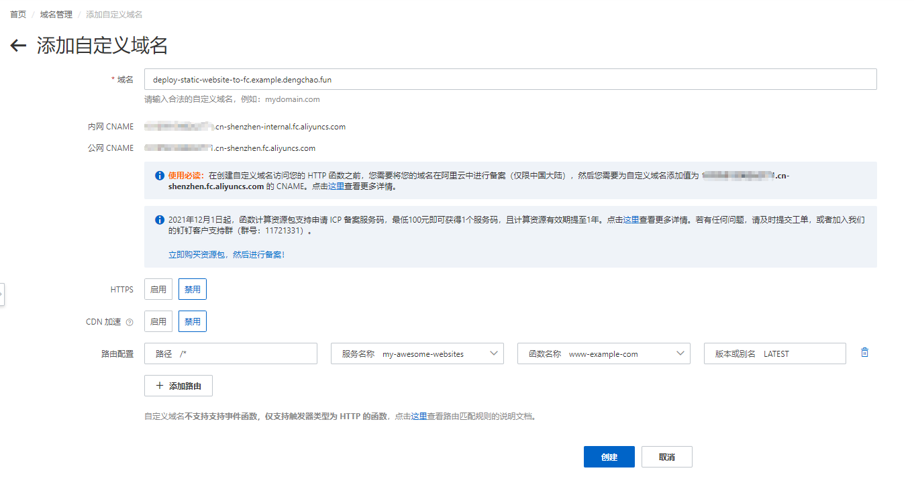Click 添加自定义域名 breadcrumb item
The image size is (914, 495).
114,14
